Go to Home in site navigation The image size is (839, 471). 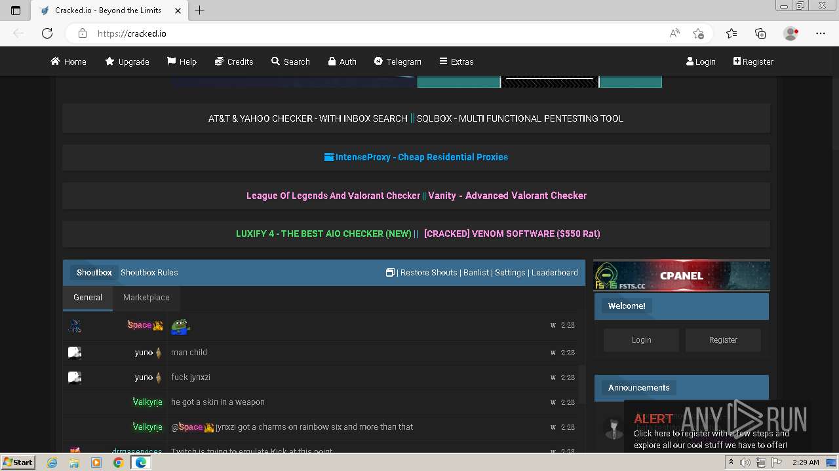pyautogui.click(x=69, y=61)
